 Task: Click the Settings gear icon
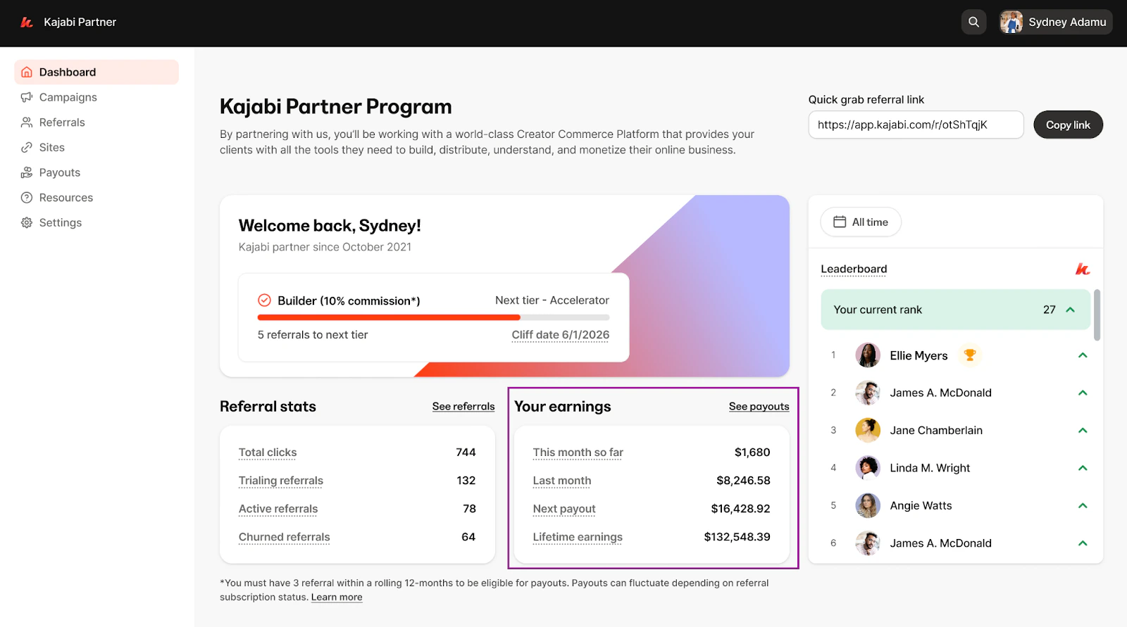(27, 222)
